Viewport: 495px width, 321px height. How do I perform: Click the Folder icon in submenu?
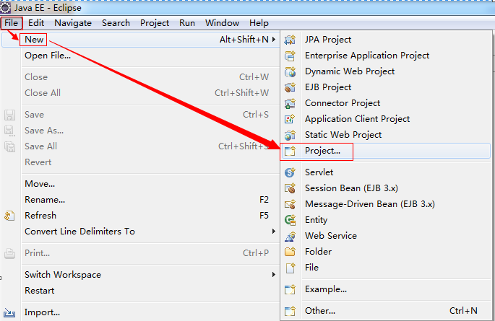click(x=290, y=252)
